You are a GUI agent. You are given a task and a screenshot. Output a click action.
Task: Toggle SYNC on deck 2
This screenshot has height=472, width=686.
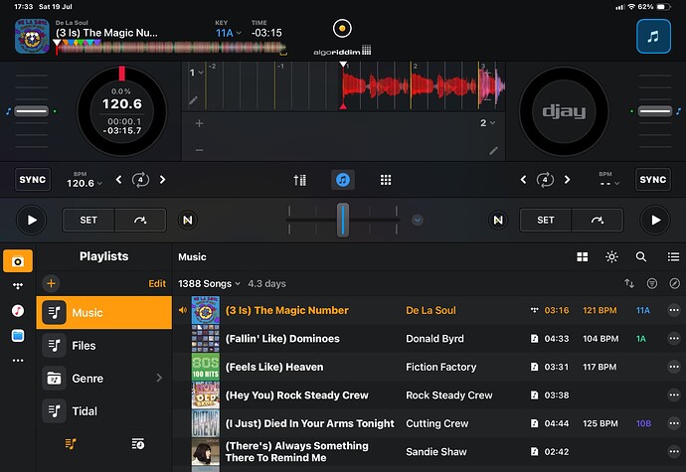coord(653,180)
